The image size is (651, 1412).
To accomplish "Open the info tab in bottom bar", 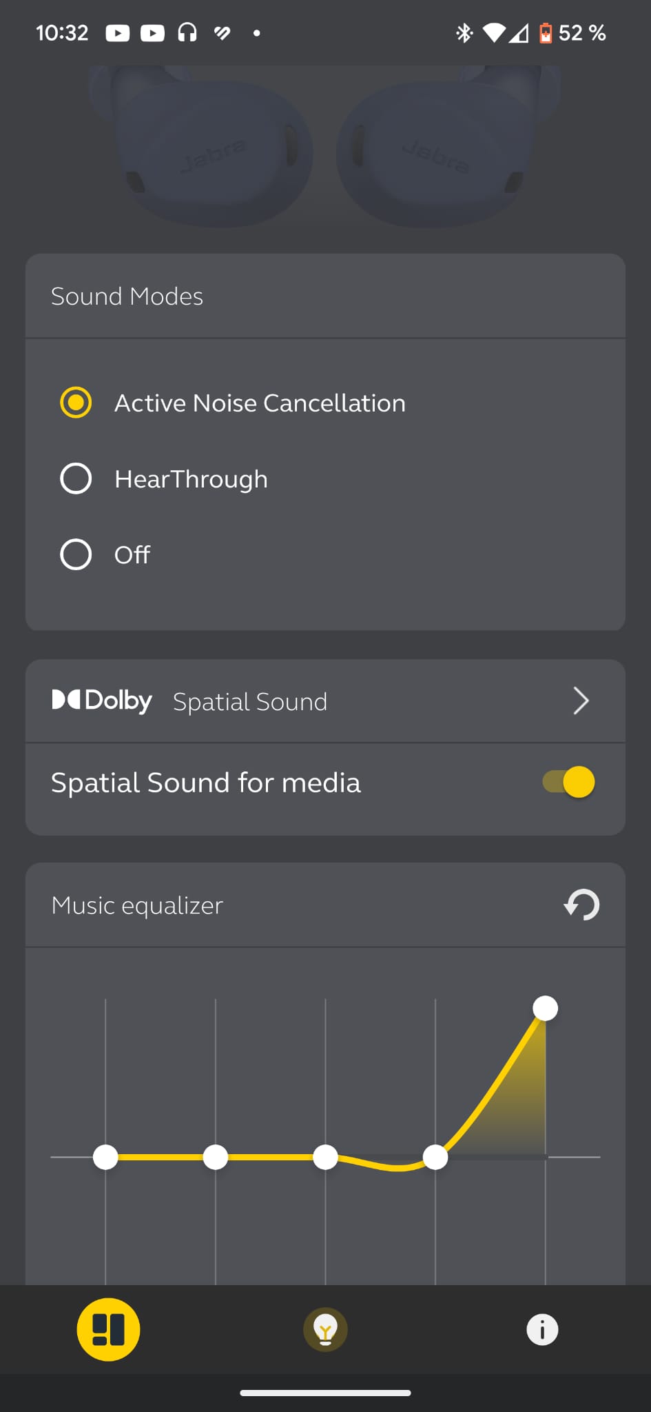I will 542,1329.
